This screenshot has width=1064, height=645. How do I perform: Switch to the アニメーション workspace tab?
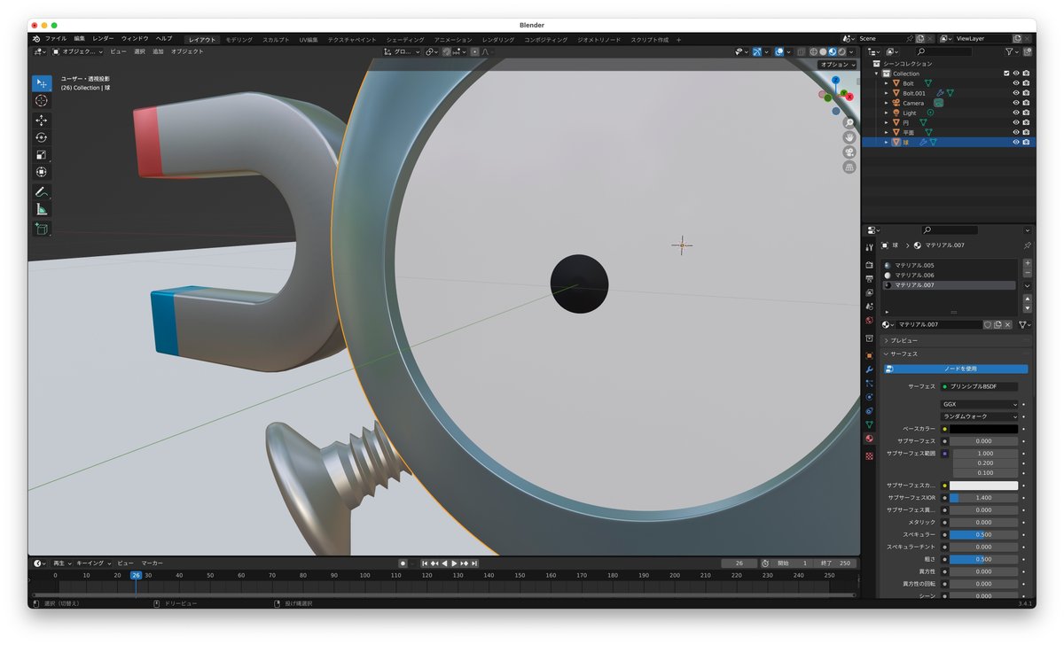coord(453,40)
